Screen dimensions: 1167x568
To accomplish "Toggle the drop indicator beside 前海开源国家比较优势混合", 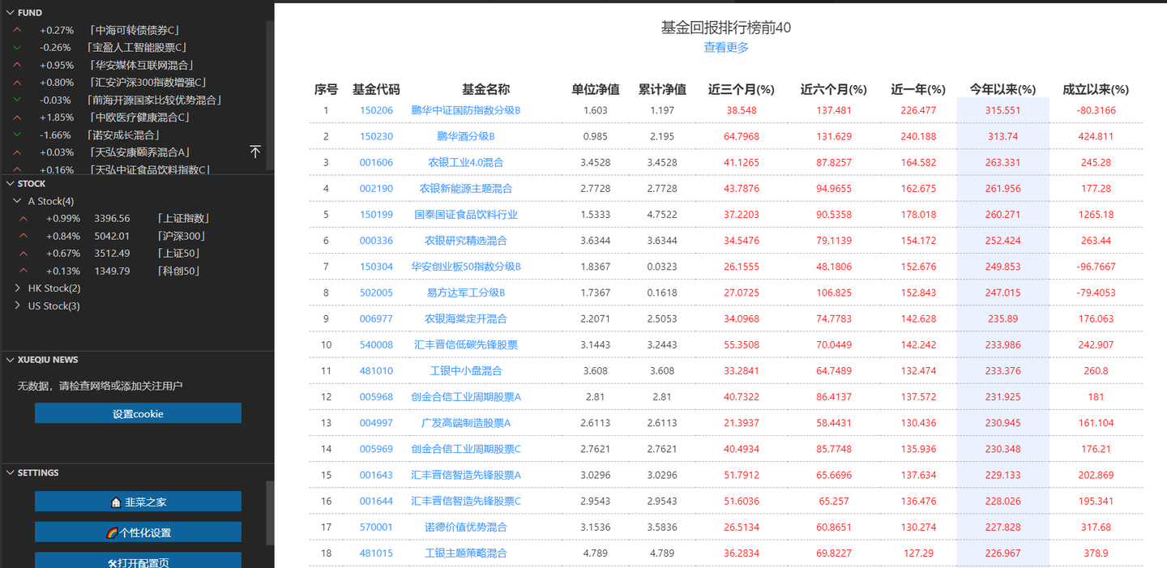I will tap(16, 100).
